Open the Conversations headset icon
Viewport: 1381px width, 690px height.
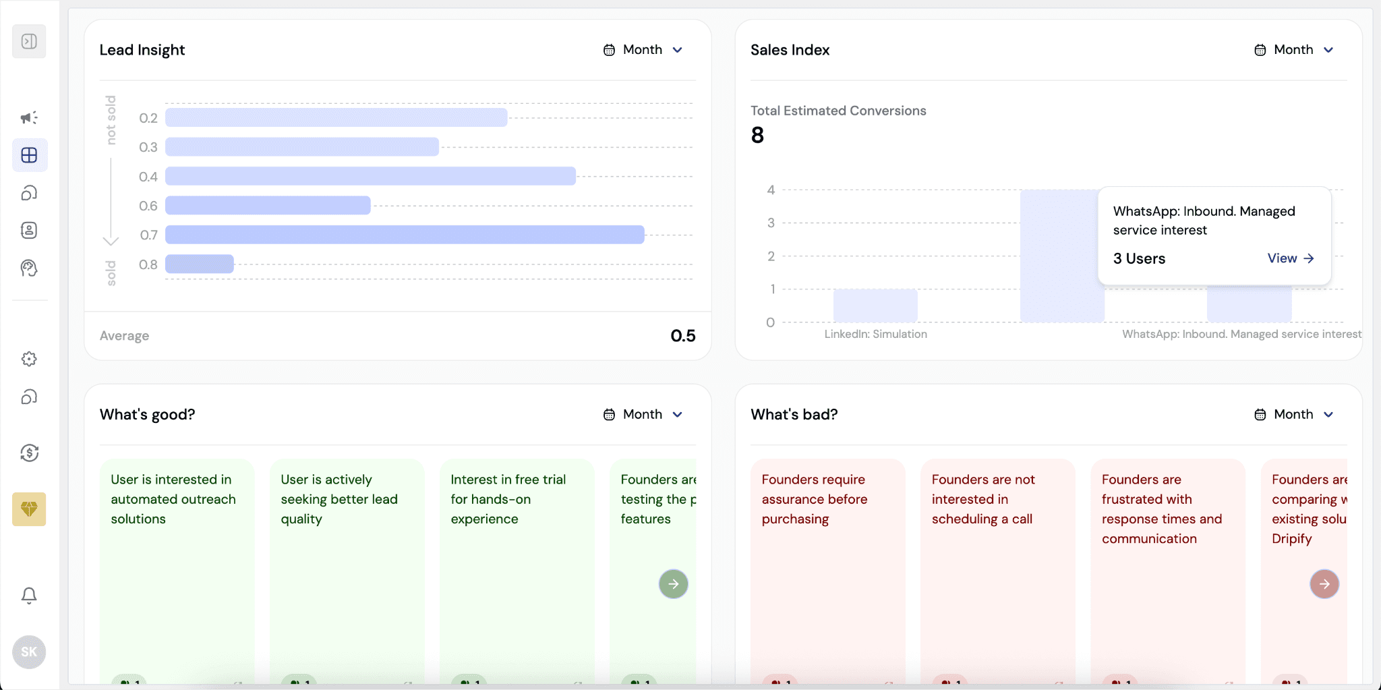tap(29, 193)
